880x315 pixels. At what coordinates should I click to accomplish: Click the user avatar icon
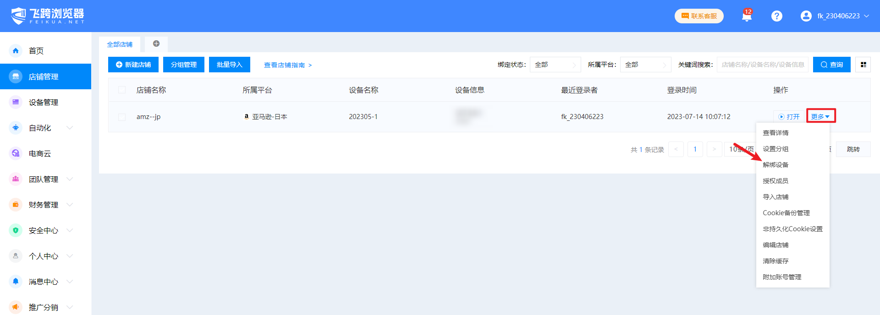[x=806, y=16]
